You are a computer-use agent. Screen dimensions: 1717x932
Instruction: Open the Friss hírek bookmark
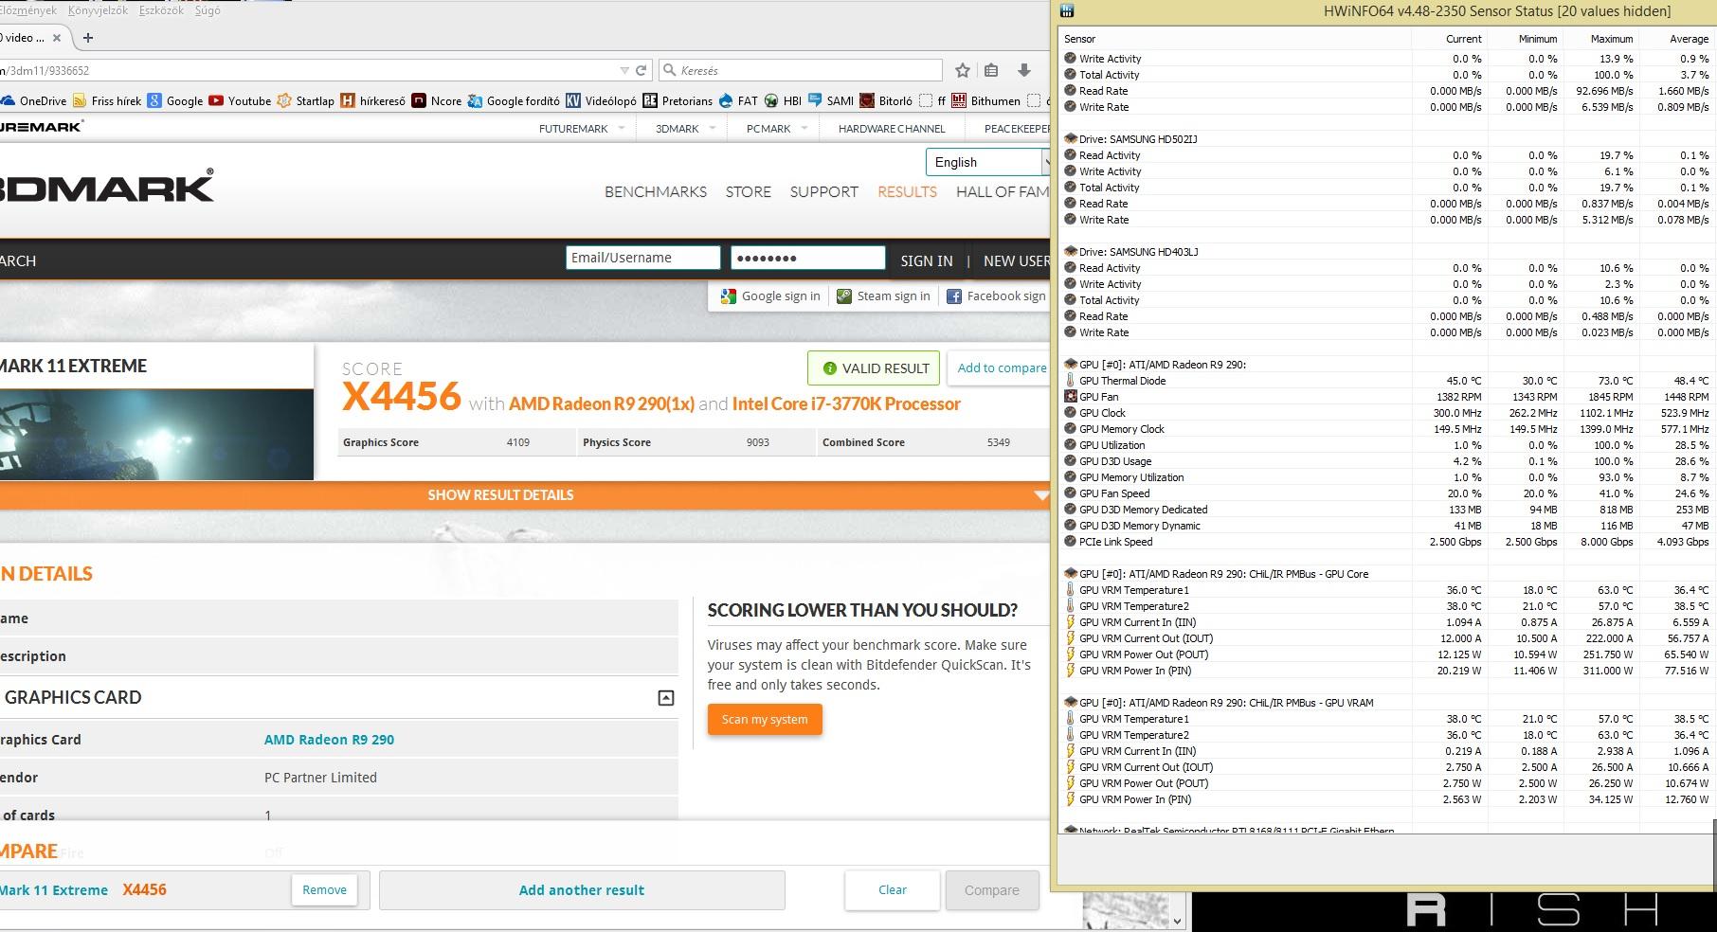(x=107, y=100)
